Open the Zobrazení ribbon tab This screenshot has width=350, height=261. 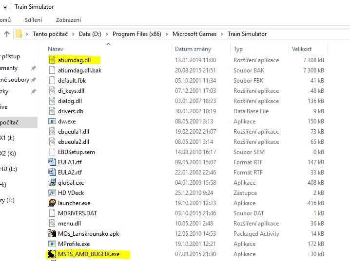click(x=68, y=20)
